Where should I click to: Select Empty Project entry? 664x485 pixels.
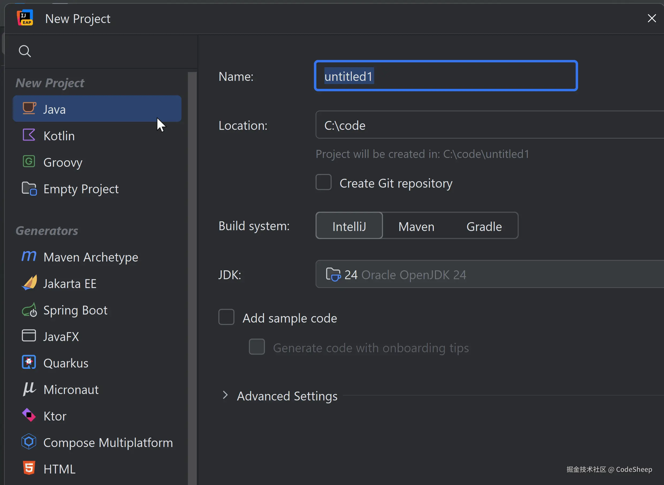pos(81,189)
